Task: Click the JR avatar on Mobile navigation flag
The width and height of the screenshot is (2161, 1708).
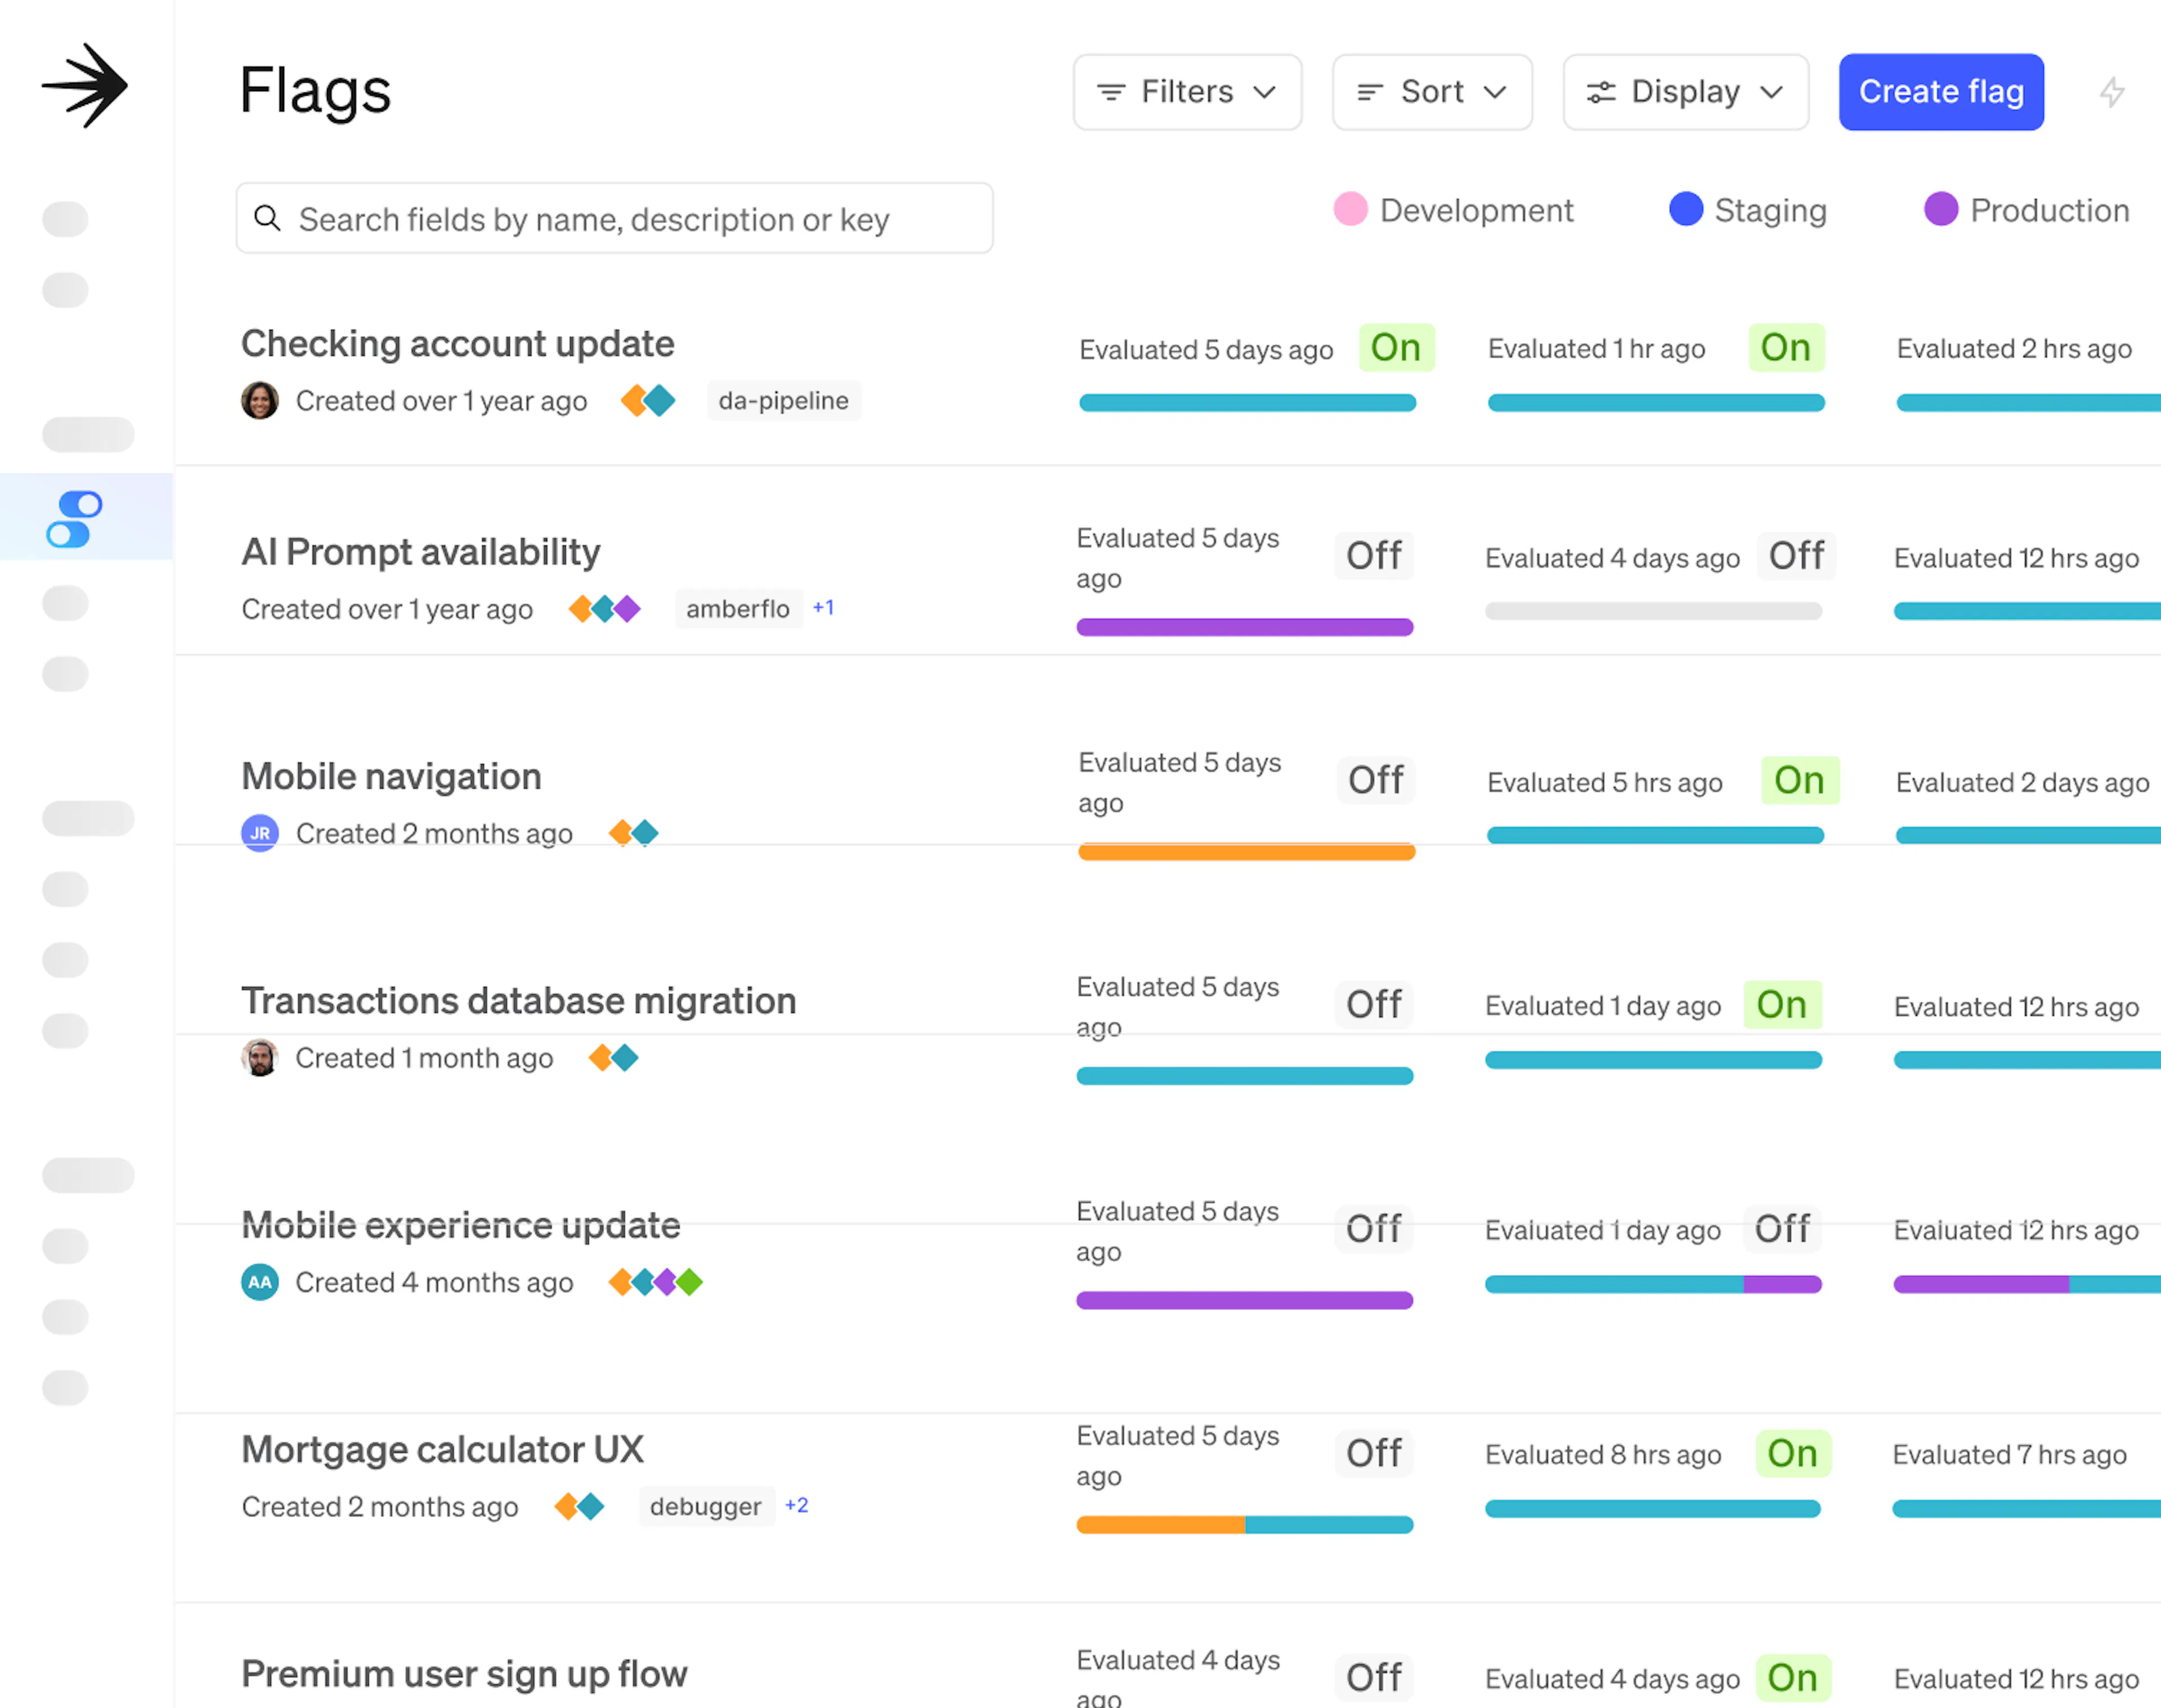Action: coord(260,832)
